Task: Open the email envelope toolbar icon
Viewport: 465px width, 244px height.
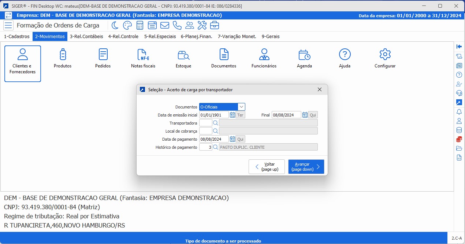Action: coord(165,25)
